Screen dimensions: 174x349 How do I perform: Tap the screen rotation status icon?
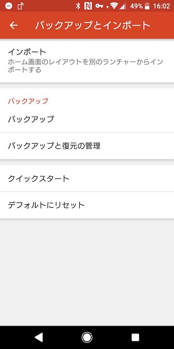tap(20, 6)
